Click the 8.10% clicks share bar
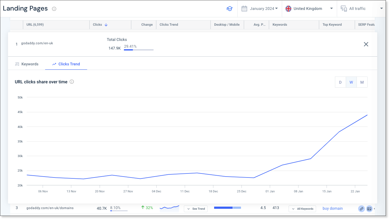389x219 pixels. (119, 211)
